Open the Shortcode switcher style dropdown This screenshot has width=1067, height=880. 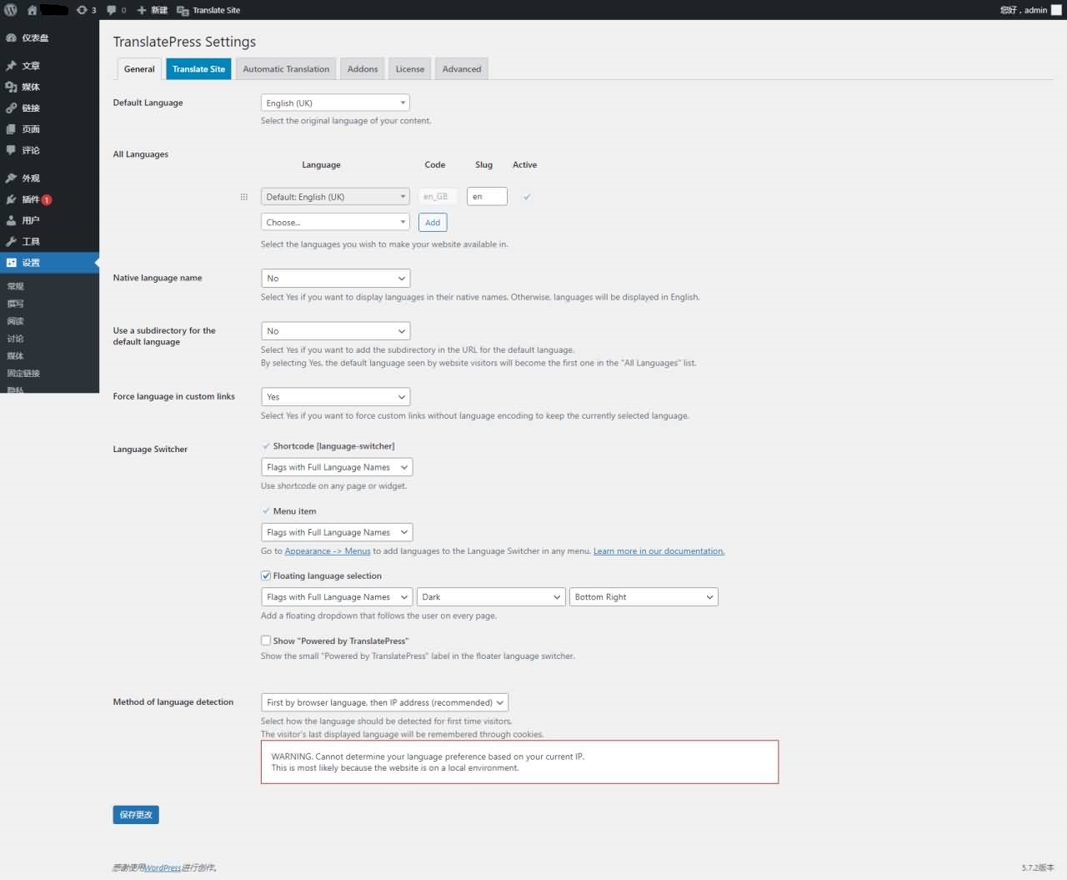(x=337, y=467)
